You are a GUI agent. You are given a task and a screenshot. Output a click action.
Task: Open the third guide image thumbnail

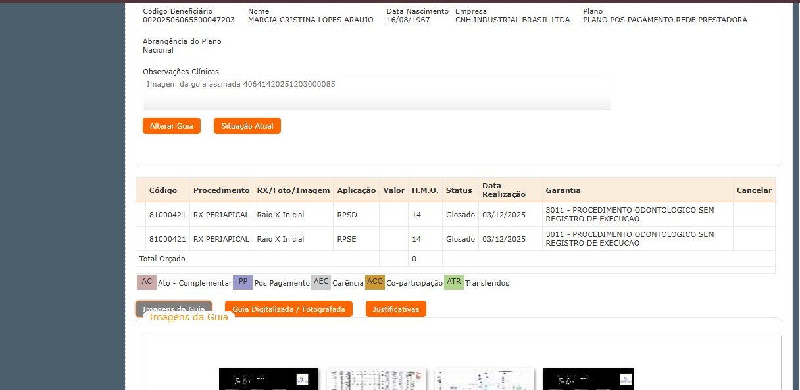coord(484,379)
